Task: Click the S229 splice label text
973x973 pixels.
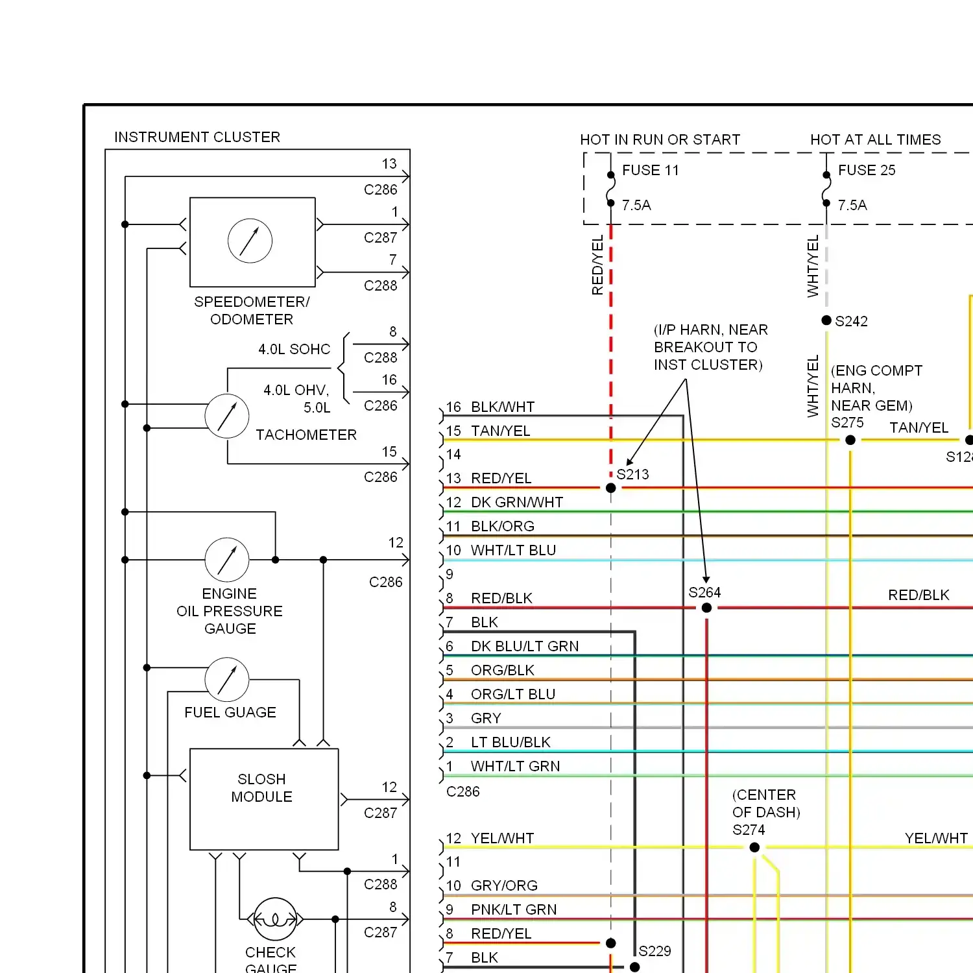Action: tap(655, 951)
